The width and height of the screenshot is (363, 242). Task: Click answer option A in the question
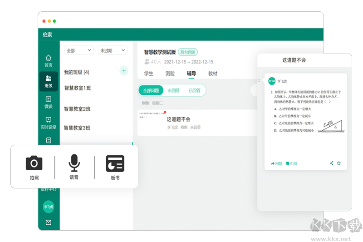pos(292,109)
